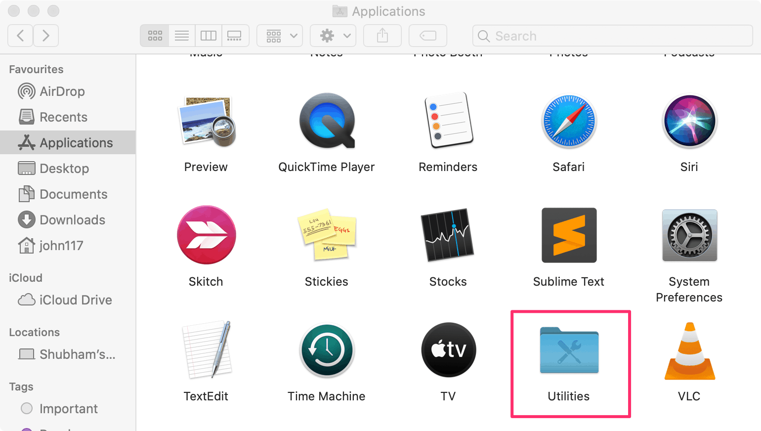Open the Stickies app
The height and width of the screenshot is (431, 761).
[x=327, y=235]
